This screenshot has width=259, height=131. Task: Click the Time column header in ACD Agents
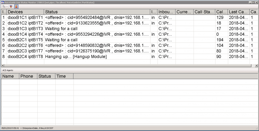[x=64, y=76]
